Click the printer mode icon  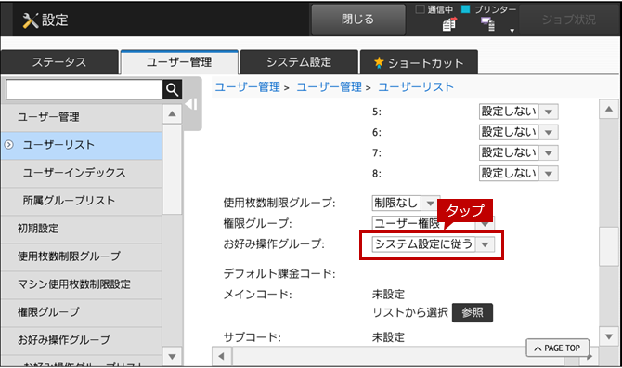point(487,24)
